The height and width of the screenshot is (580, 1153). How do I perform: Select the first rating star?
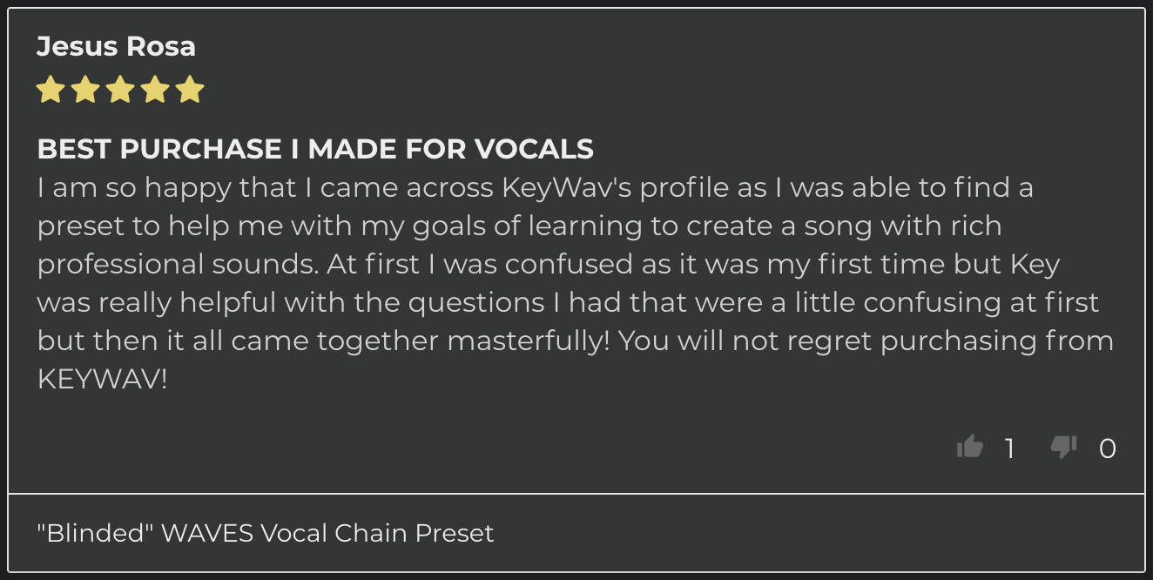pyautogui.click(x=51, y=90)
